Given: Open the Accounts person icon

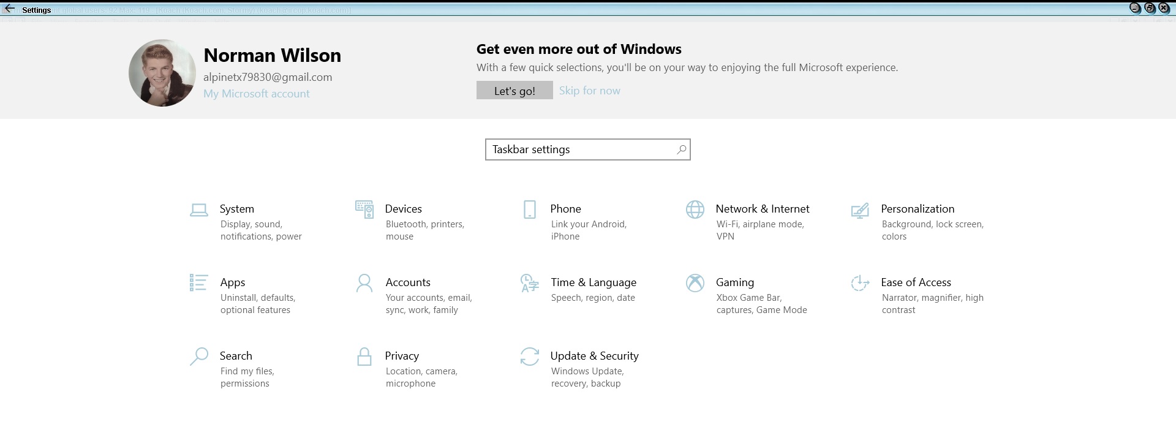Looking at the screenshot, I should click(x=364, y=283).
